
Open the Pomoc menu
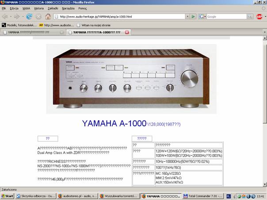click(82, 8)
